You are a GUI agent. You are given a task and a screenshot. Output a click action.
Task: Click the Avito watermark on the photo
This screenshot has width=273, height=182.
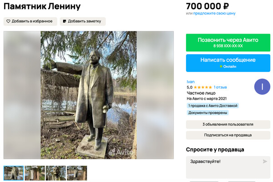[121, 152]
